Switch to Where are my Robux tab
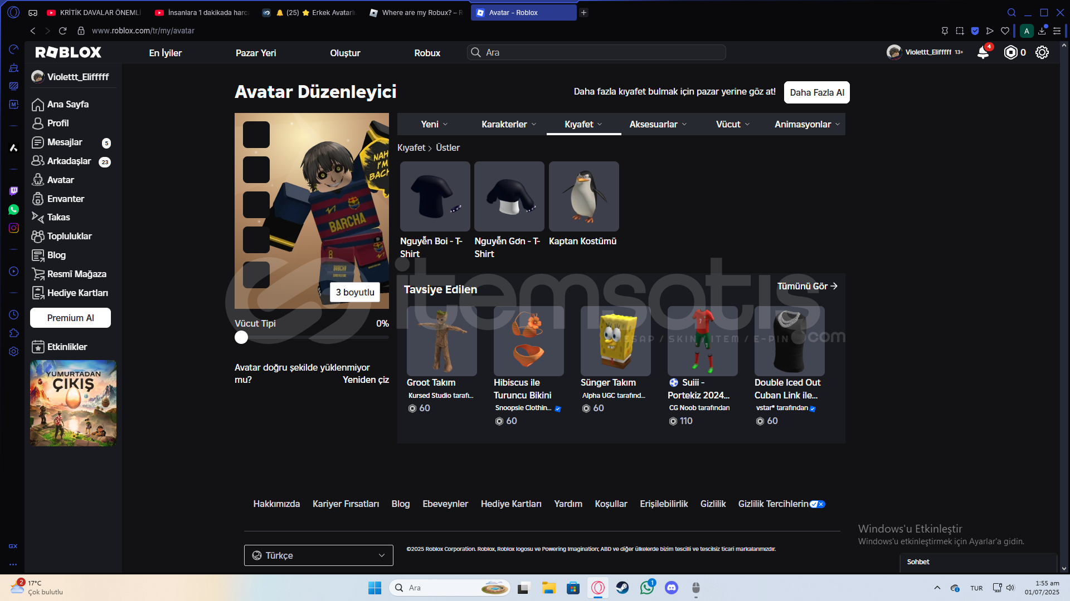The image size is (1070, 601). [417, 12]
